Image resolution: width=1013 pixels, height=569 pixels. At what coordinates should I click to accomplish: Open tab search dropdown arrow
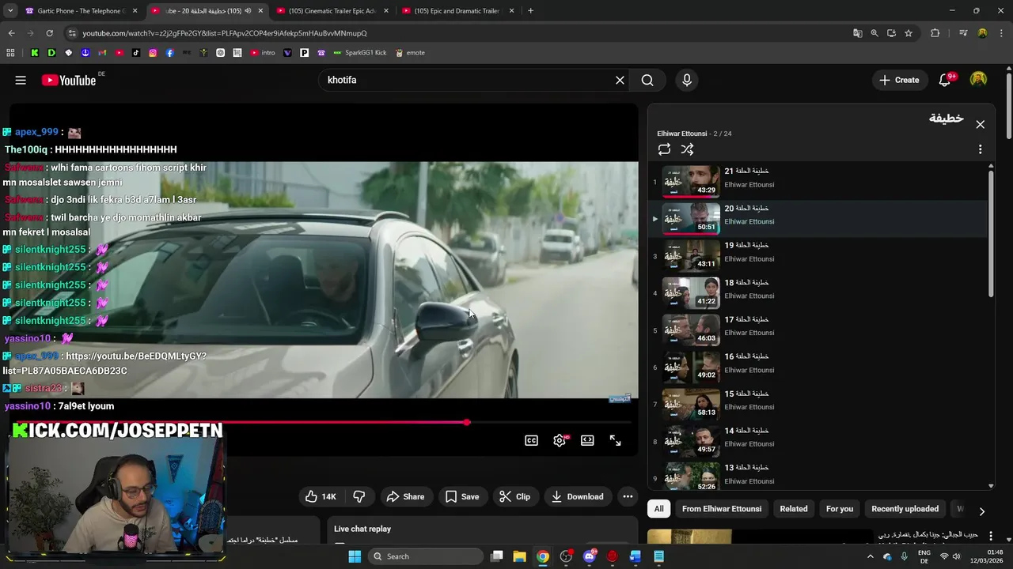coord(10,11)
